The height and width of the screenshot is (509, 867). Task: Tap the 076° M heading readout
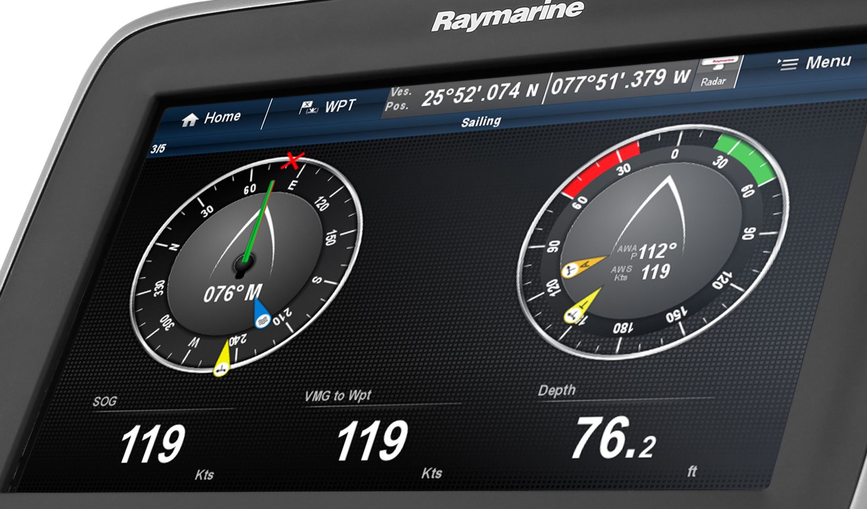232,293
